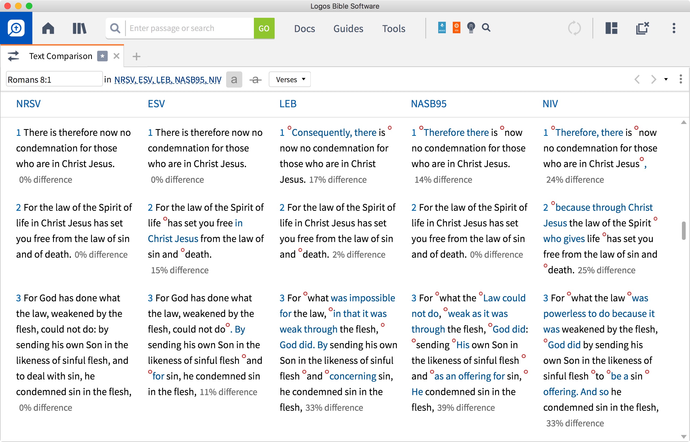Open the Docs menu
Image resolution: width=690 pixels, height=442 pixels.
(304, 28)
